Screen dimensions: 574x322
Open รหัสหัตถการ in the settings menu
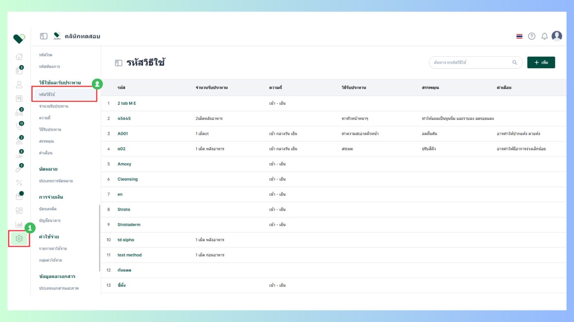pyautogui.click(x=49, y=66)
